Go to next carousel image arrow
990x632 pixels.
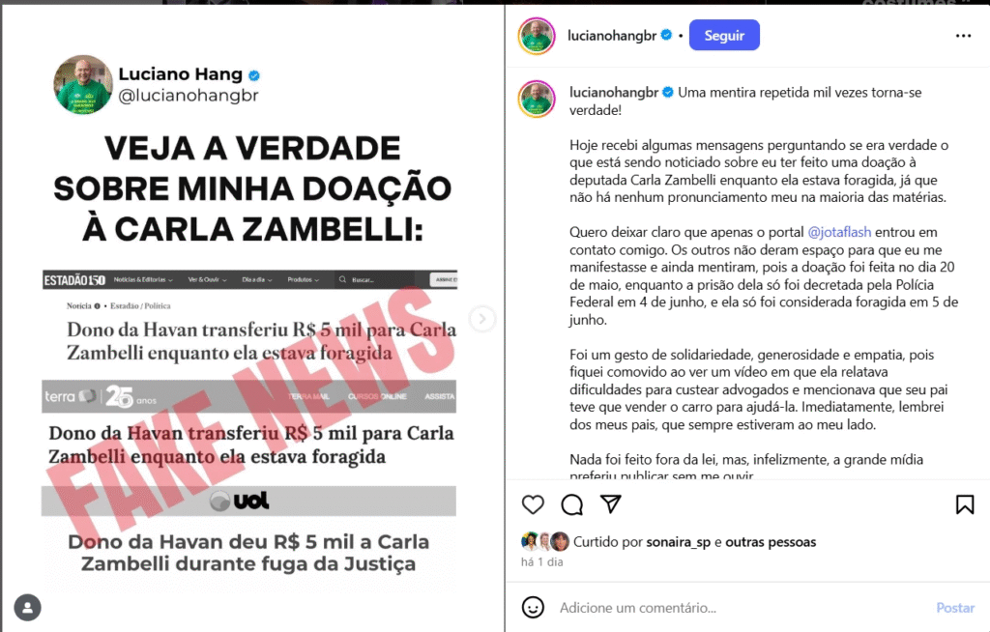pyautogui.click(x=482, y=319)
